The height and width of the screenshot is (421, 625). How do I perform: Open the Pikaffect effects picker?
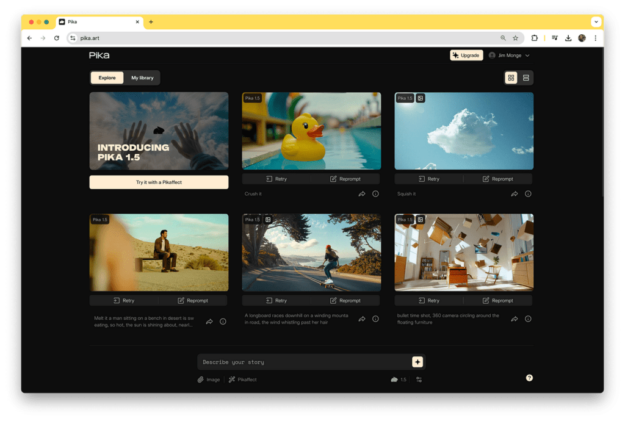click(243, 380)
